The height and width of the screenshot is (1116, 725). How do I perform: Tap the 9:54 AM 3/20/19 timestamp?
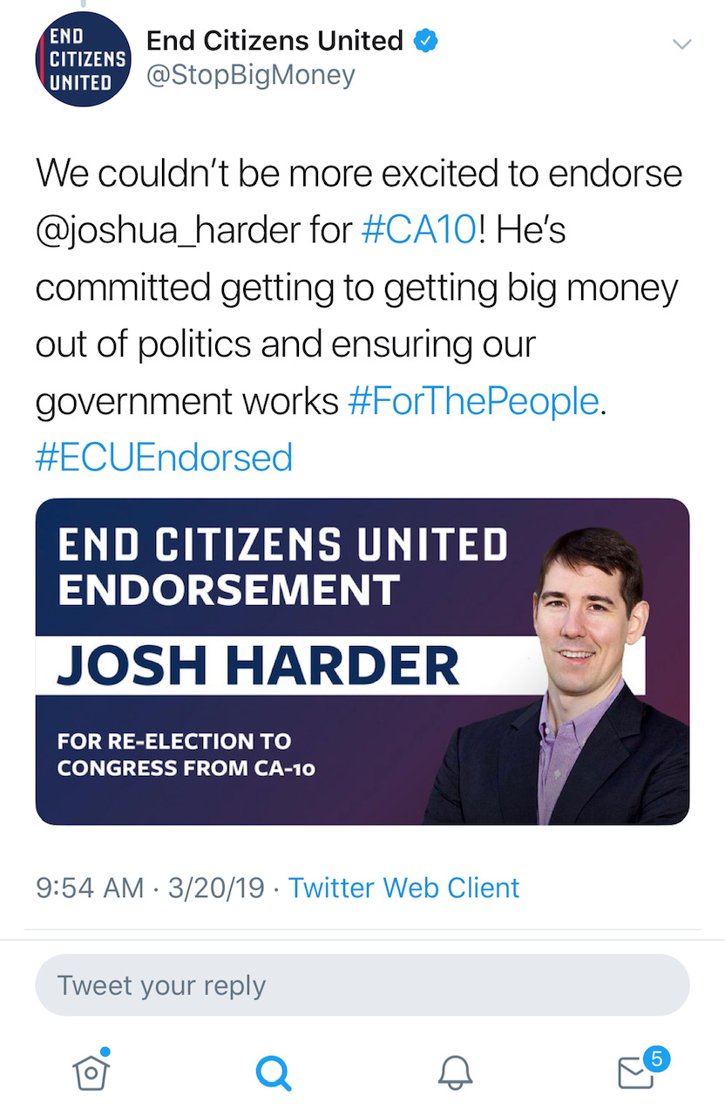coord(150,888)
